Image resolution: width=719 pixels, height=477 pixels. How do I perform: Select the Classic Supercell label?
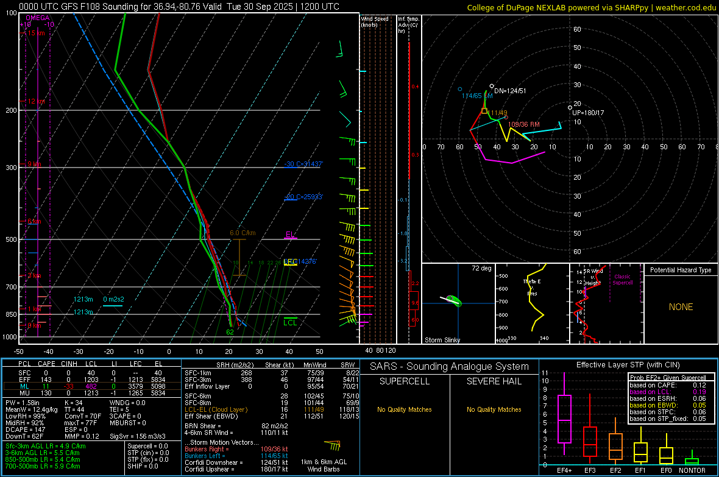point(622,280)
